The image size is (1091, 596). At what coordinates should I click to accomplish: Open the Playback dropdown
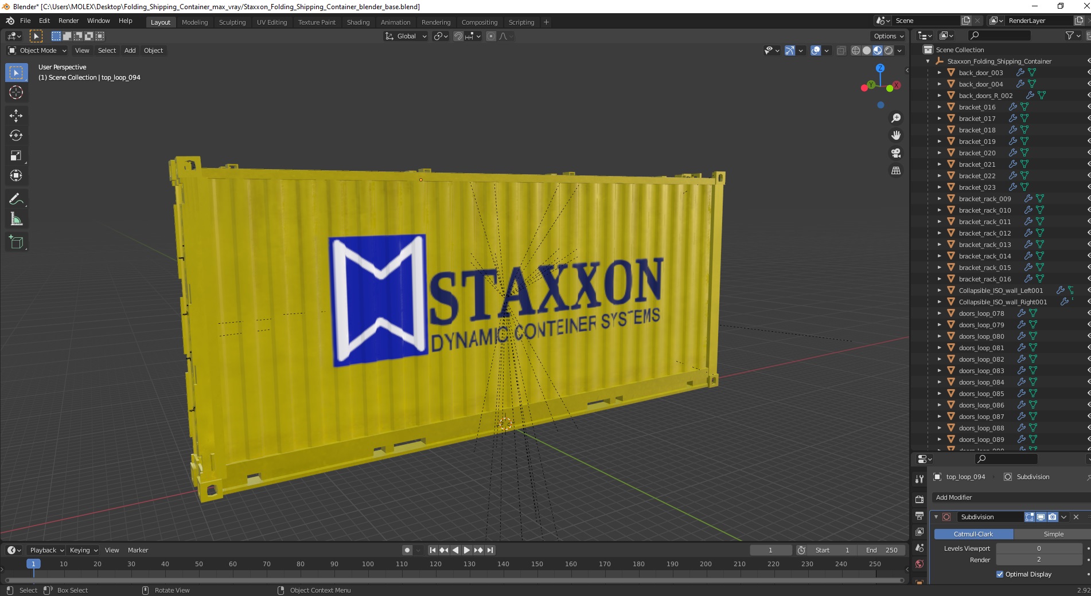coord(46,550)
